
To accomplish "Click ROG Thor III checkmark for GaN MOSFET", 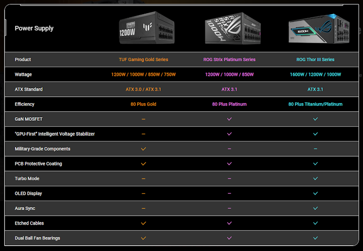I will click(x=315, y=119).
